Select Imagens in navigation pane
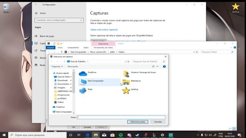This screenshot has width=246, height=138. 61,88
